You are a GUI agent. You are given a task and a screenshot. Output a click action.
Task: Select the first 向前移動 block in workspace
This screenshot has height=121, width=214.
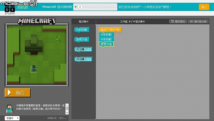pyautogui.click(x=106, y=35)
